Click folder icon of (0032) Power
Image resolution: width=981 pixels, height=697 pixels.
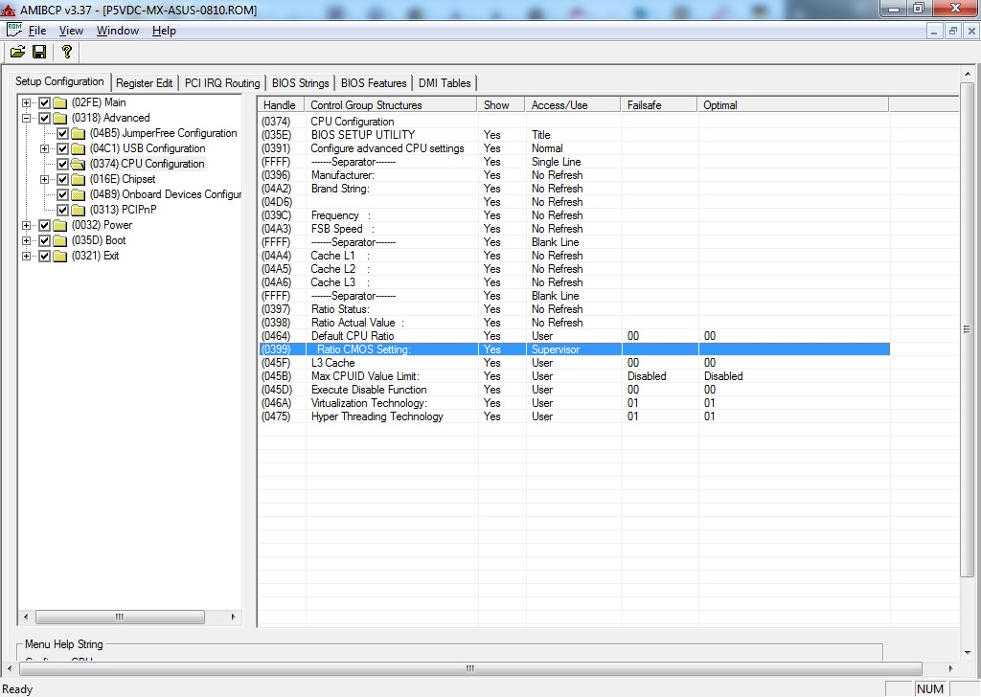[60, 225]
